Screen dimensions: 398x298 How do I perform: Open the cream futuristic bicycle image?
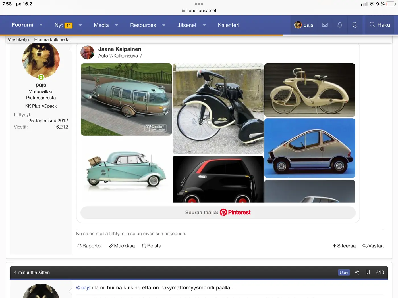pos(310,90)
